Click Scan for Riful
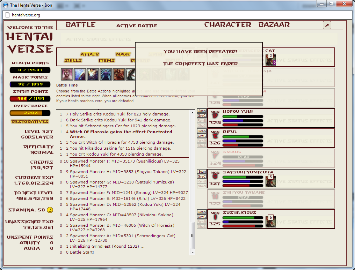 coord(202,131)
